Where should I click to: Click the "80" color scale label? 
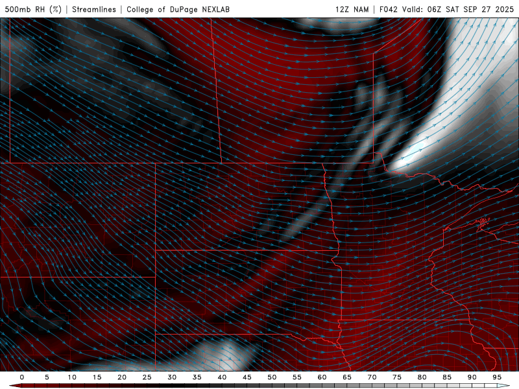click(x=422, y=377)
